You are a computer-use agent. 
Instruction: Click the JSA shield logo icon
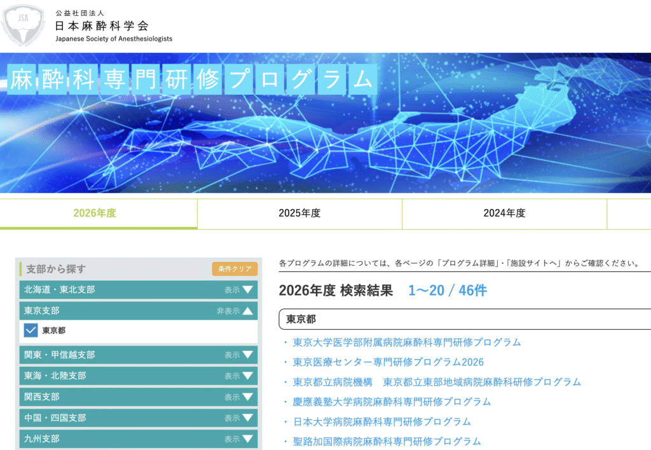[x=23, y=24]
